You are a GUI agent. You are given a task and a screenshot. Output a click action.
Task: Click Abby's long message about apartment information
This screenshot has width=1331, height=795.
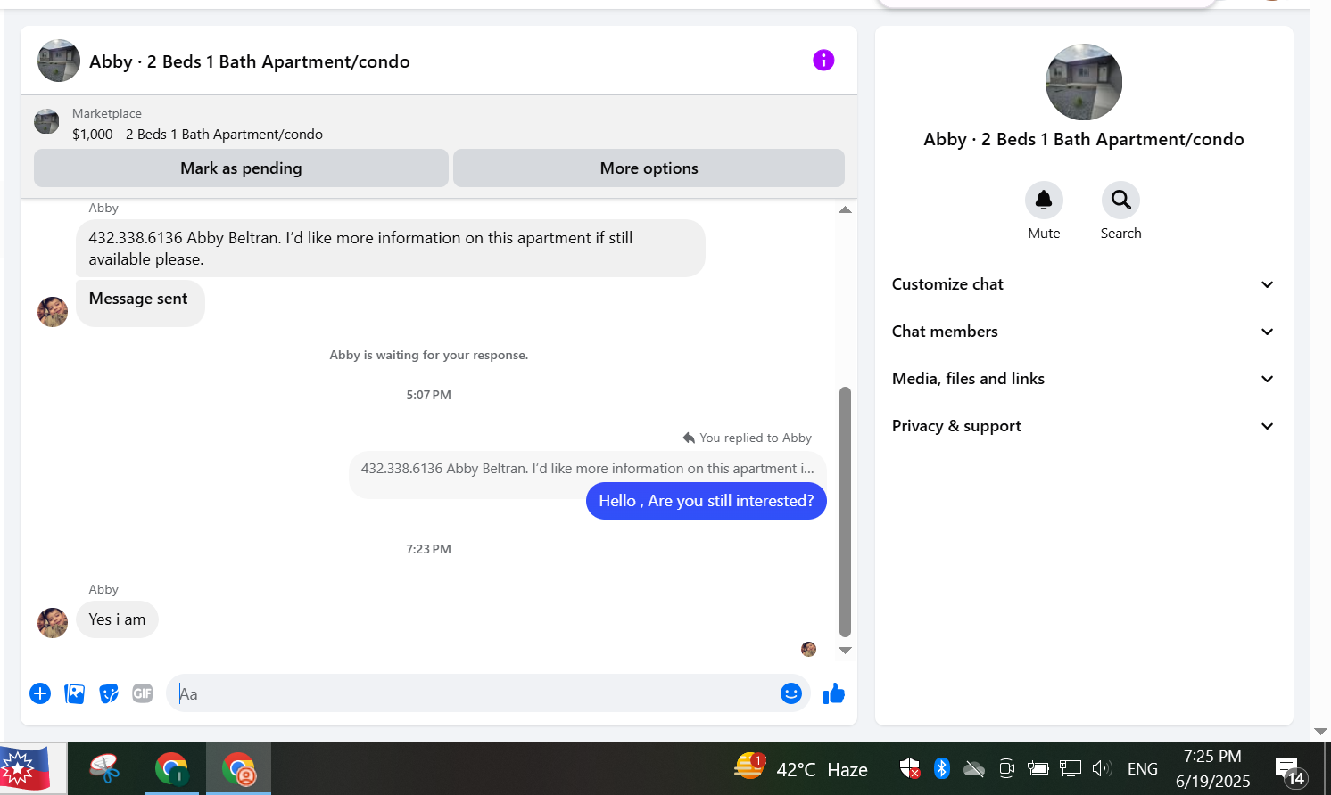pos(391,249)
